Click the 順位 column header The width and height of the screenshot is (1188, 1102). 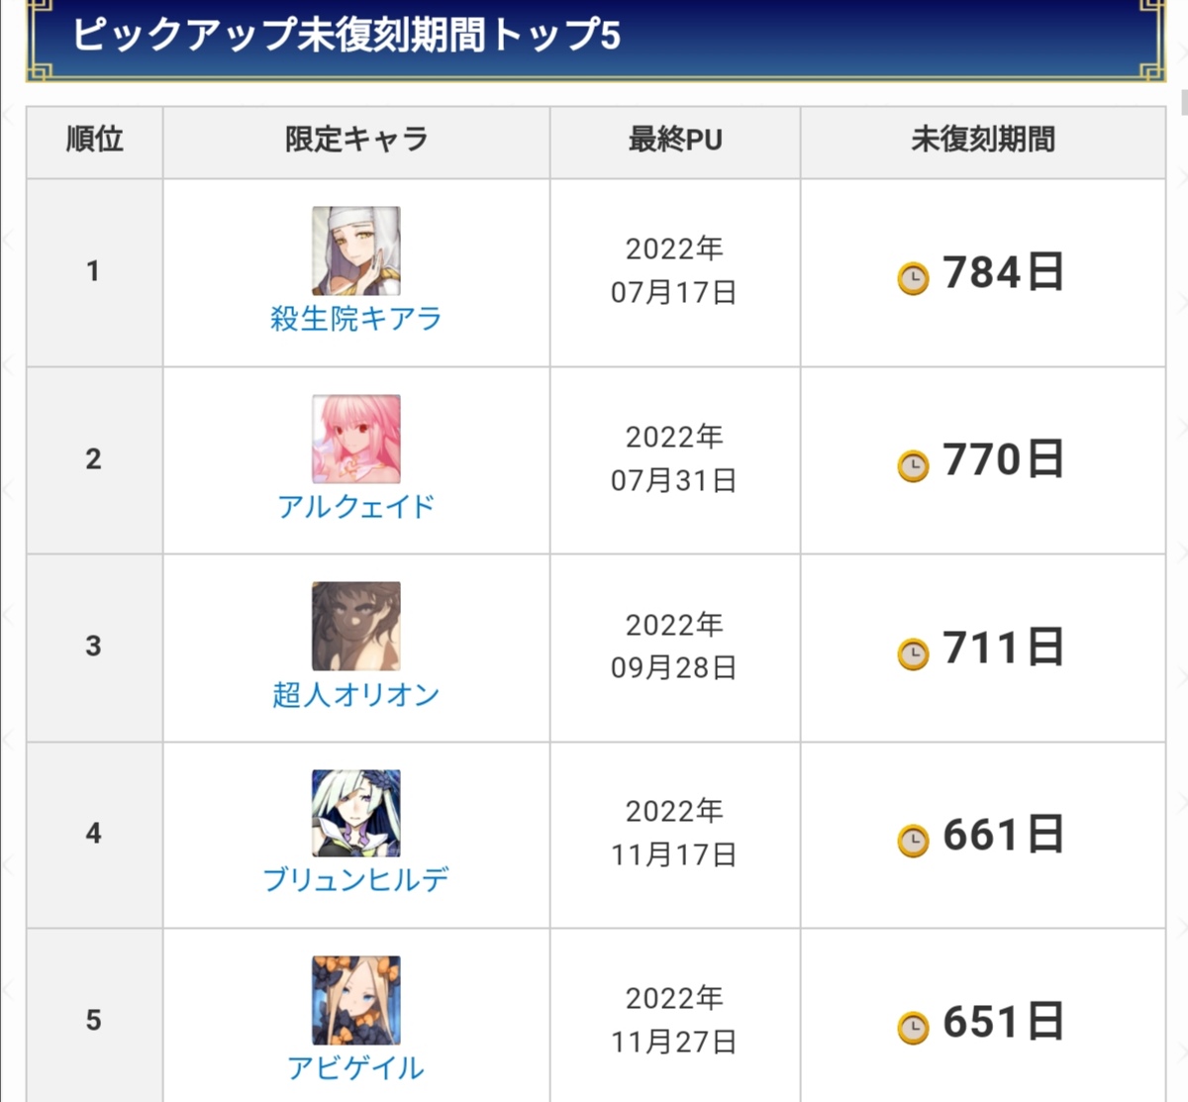pos(94,140)
